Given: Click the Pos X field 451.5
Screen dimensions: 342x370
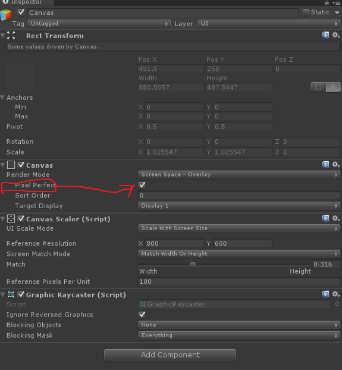Looking at the screenshot, I should click(x=171, y=69).
